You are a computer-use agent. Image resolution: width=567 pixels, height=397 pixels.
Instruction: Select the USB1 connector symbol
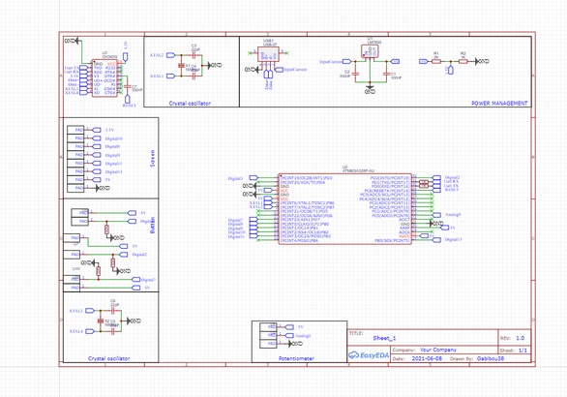(x=268, y=54)
